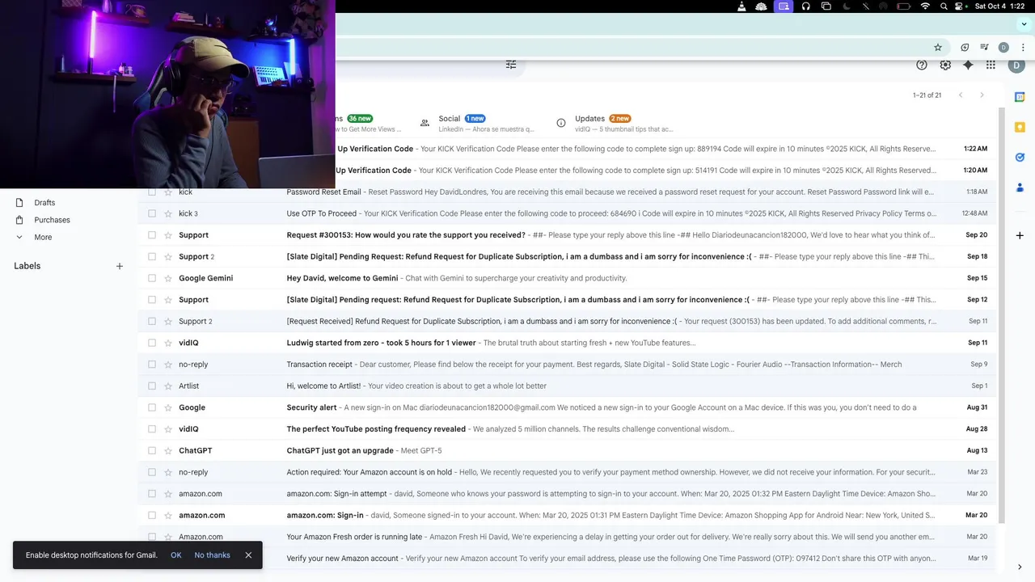Open amazon.com Sign-in attempt email

[567, 494]
